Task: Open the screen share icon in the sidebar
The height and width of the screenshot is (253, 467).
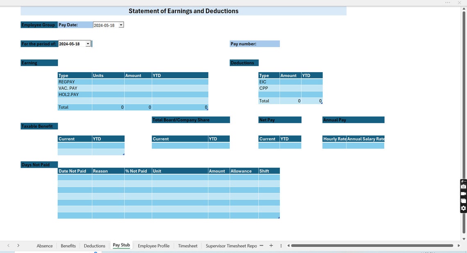Action: point(463,201)
